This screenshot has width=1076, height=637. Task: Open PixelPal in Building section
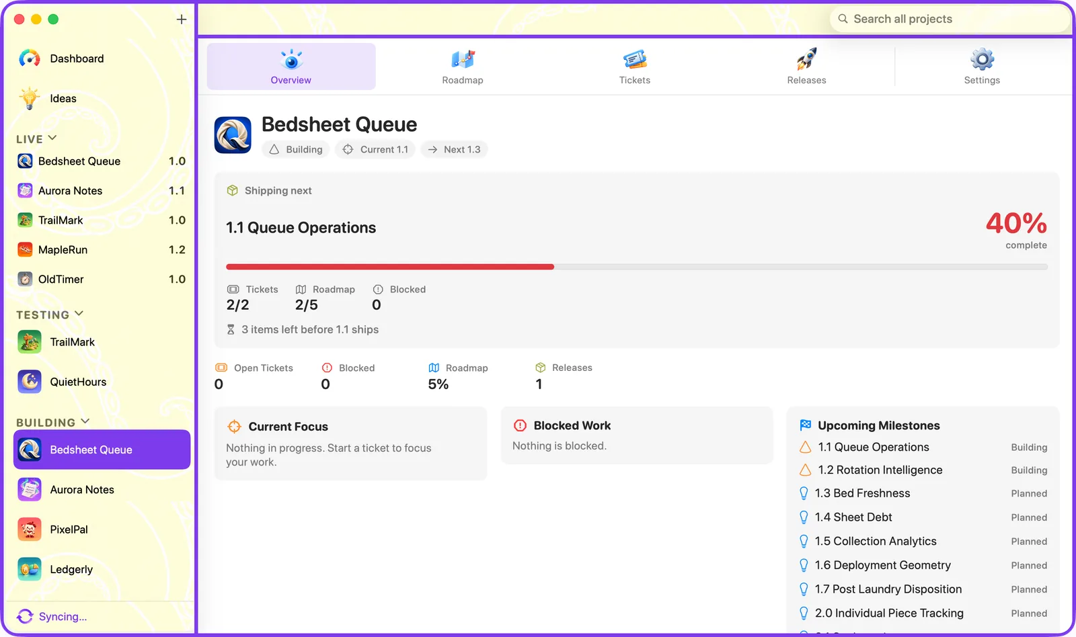(x=102, y=529)
